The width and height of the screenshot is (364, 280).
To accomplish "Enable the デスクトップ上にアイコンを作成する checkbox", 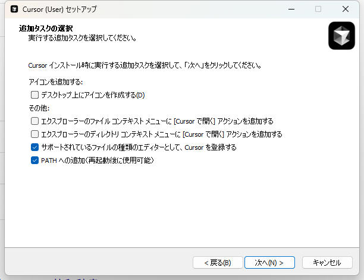I will (x=35, y=95).
